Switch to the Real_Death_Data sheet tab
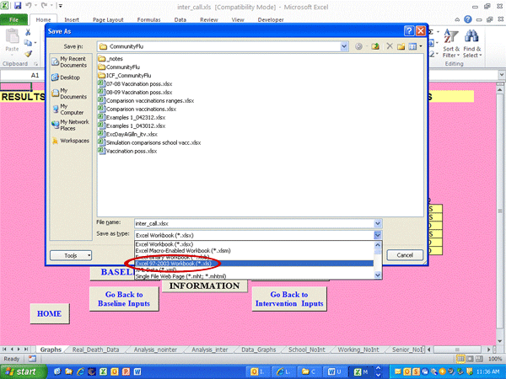This screenshot has height=379, width=506. (94, 348)
